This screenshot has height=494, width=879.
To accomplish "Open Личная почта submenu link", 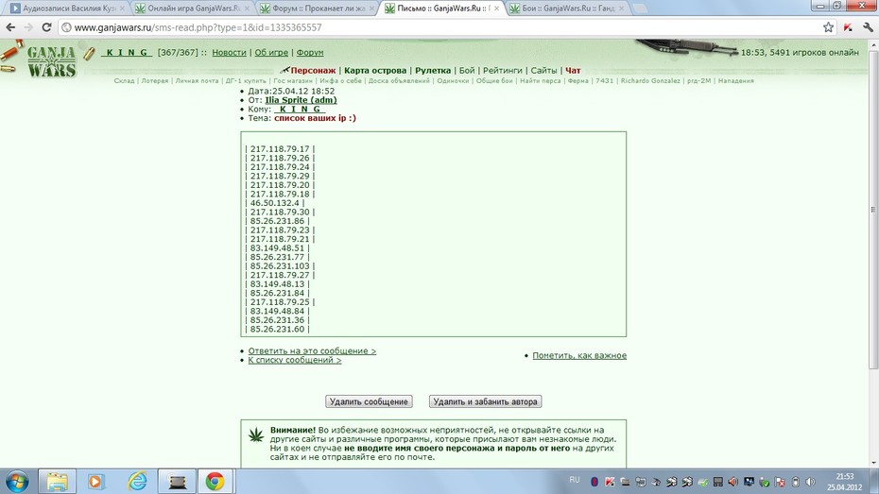I will pos(197,80).
